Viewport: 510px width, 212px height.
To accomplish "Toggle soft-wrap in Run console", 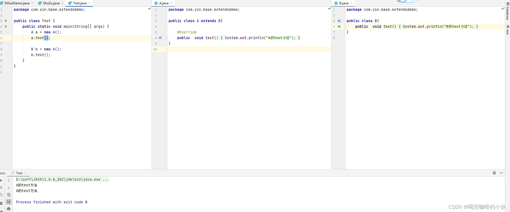I will pyautogui.click(x=9, y=195).
